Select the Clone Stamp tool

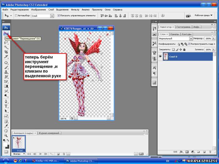click(6, 72)
